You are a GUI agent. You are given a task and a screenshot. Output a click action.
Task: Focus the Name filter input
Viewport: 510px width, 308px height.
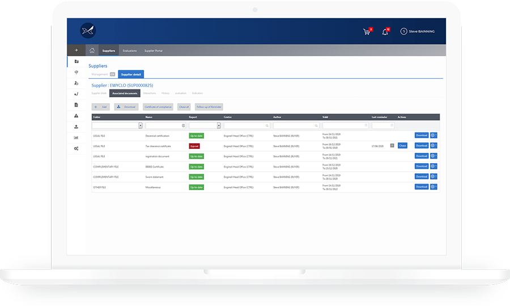point(165,126)
